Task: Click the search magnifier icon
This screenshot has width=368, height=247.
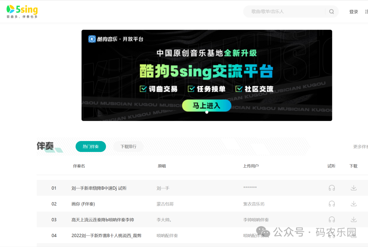Action: [x=332, y=12]
